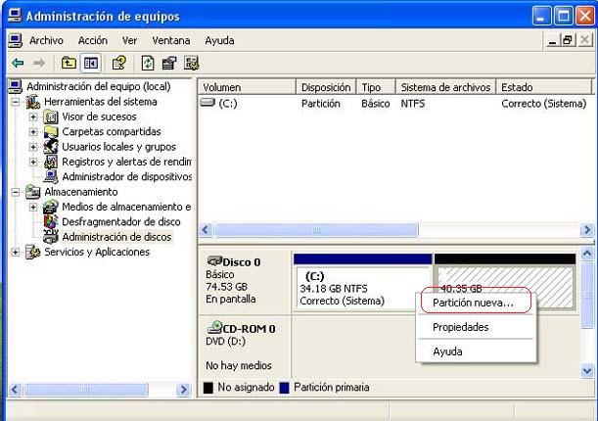Click the tree pane scroll left arrow

[x=16, y=390]
